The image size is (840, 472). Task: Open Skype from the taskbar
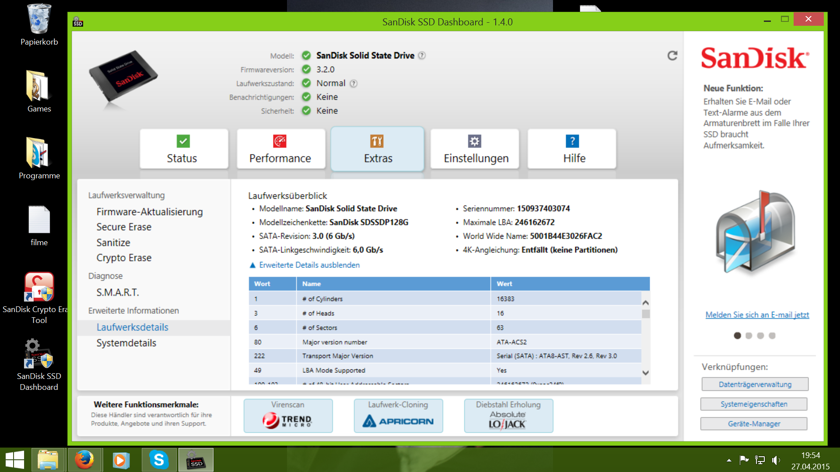159,460
